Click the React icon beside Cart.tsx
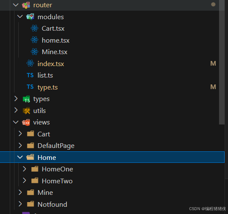 coord(35,28)
